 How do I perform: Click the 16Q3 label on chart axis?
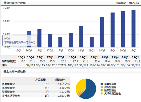pyautogui.click(x=18, y=50)
